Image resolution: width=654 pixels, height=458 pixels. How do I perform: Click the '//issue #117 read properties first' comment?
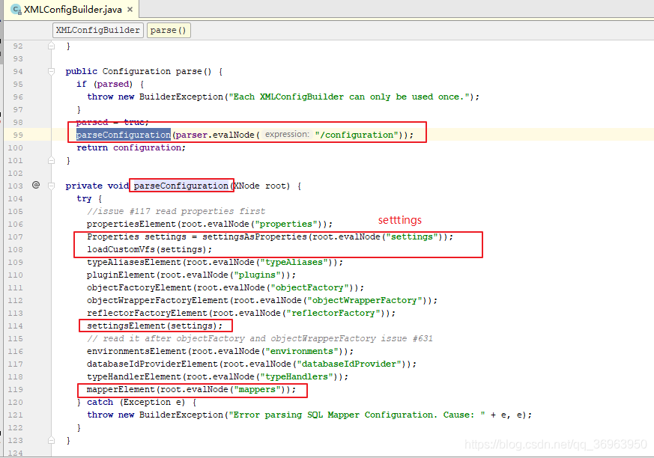176,211
